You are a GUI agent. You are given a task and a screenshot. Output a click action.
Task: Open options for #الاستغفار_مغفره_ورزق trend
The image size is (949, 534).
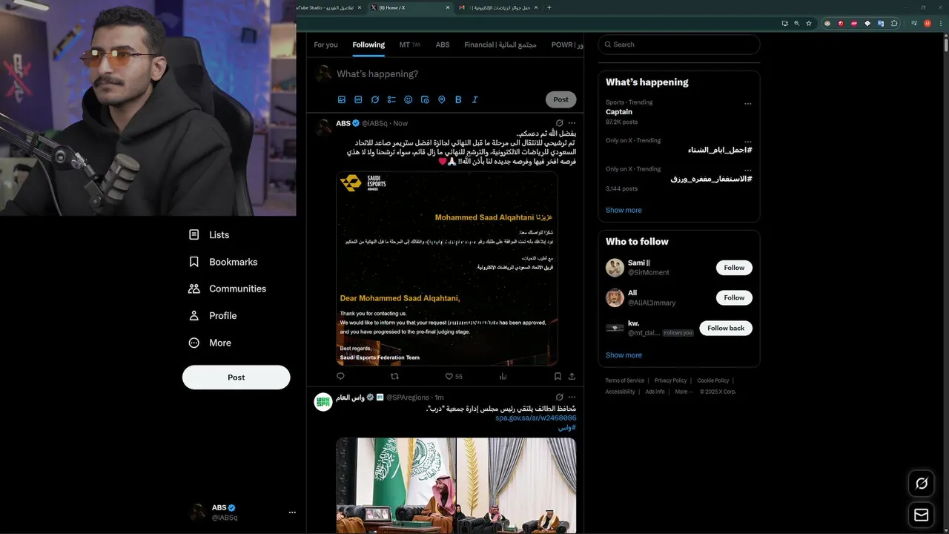tap(747, 171)
